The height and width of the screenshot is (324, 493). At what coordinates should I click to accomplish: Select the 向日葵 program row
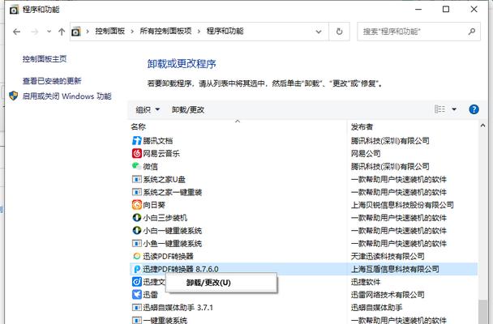(303, 205)
